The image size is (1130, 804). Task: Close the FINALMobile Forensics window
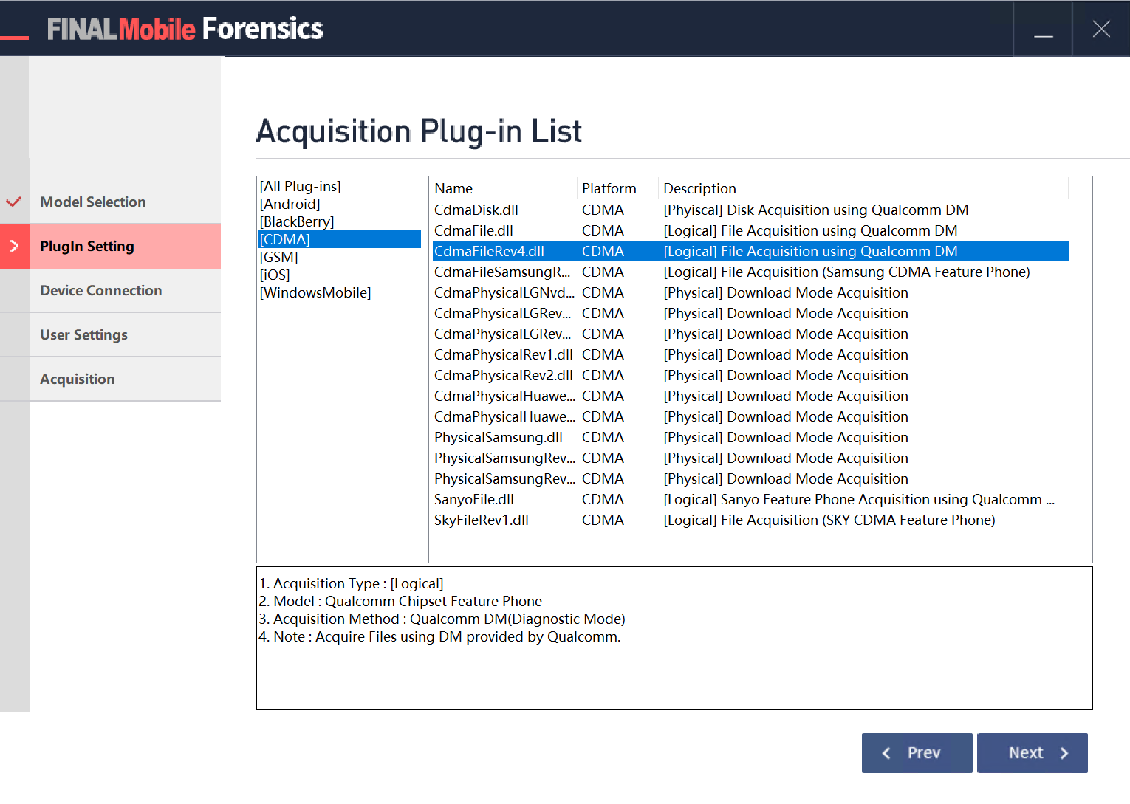coord(1101,29)
